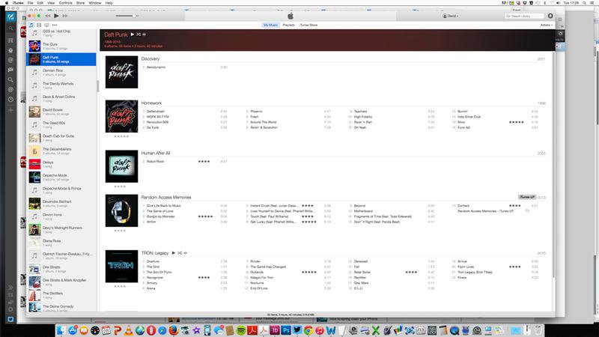
Task: Open Twitter bird icon in Dock
Action: [297, 330]
